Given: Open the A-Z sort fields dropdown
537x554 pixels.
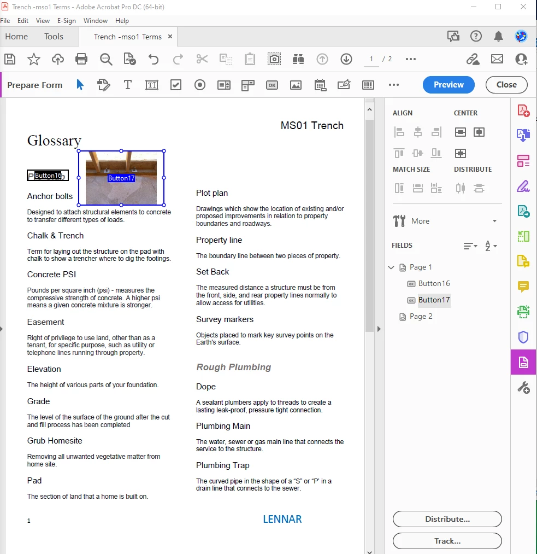Looking at the screenshot, I should click(x=491, y=246).
